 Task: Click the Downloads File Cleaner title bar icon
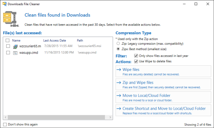4,4
